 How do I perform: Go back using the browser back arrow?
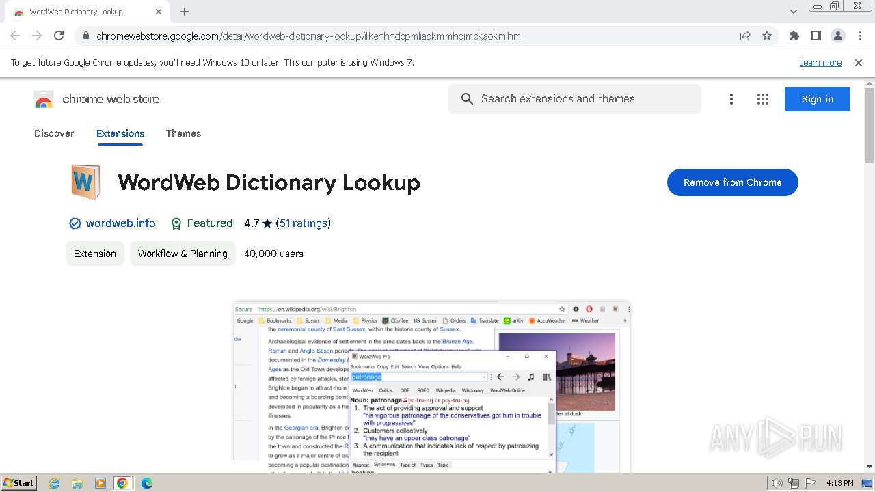click(x=15, y=36)
